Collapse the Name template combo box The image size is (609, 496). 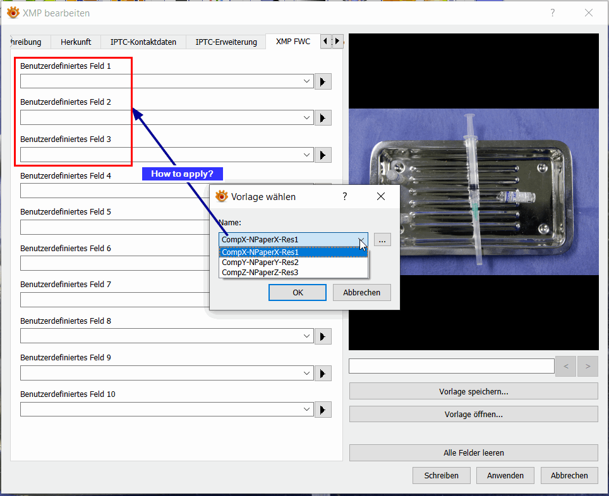click(x=361, y=240)
